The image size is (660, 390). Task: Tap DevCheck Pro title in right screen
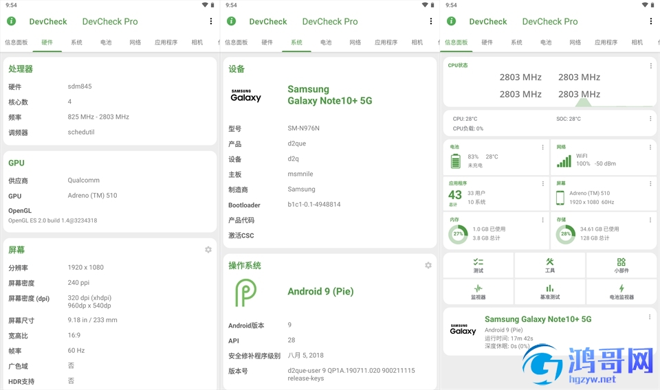click(x=550, y=21)
